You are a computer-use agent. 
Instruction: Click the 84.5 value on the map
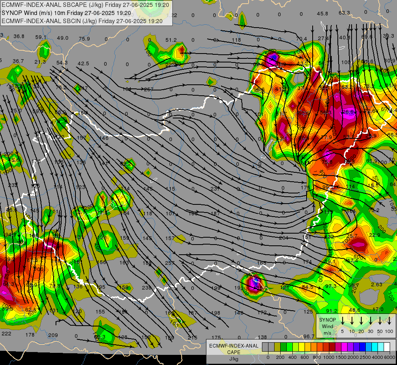pyautogui.click(x=308, y=287)
